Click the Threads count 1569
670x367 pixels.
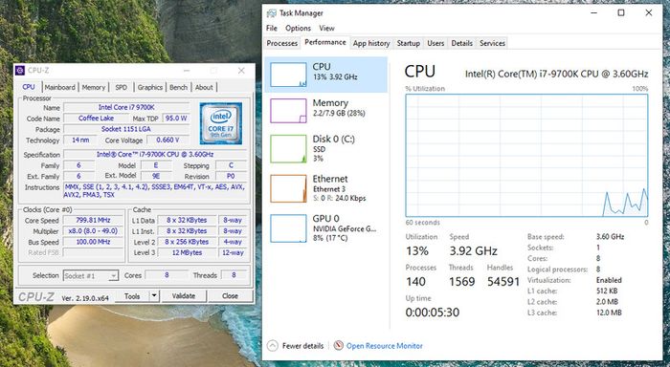[462, 282]
